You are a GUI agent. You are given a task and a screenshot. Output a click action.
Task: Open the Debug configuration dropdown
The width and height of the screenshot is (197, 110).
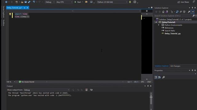coord(50,2)
